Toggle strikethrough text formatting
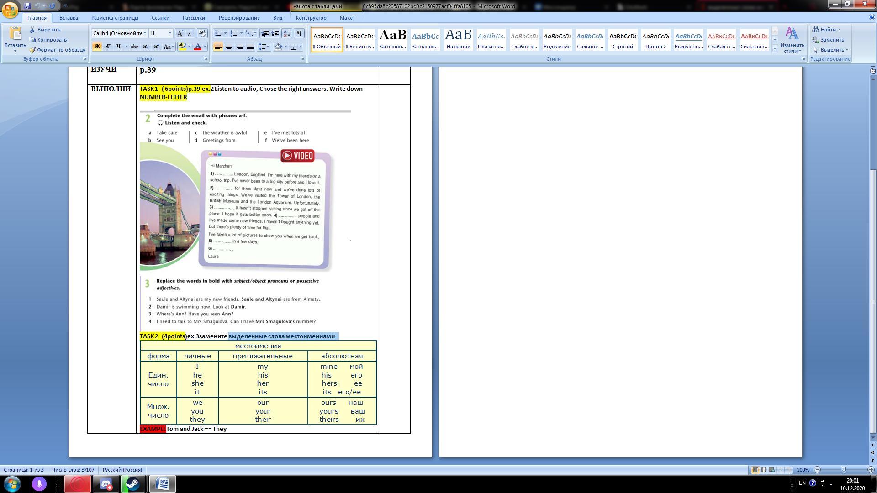 pyautogui.click(x=134, y=47)
